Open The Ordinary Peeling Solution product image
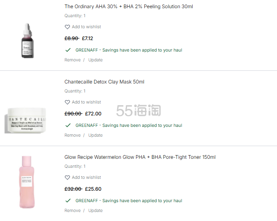 [x=27, y=41]
